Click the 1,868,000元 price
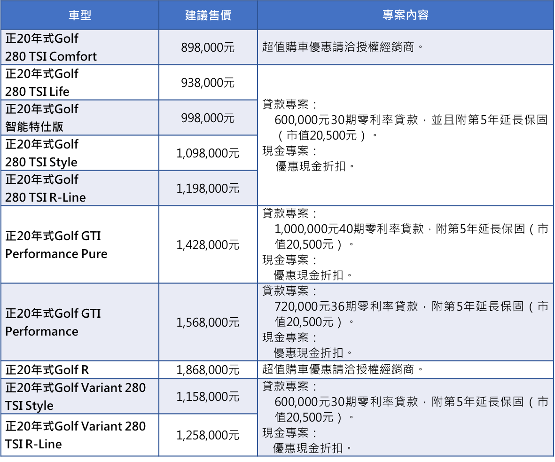 tap(208, 370)
